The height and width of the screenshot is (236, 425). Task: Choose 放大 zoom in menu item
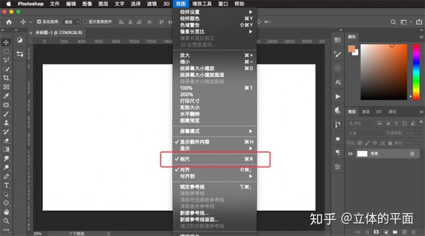[x=215, y=55]
